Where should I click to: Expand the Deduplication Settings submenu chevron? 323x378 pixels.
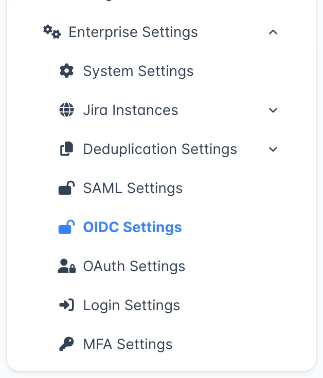click(x=273, y=149)
